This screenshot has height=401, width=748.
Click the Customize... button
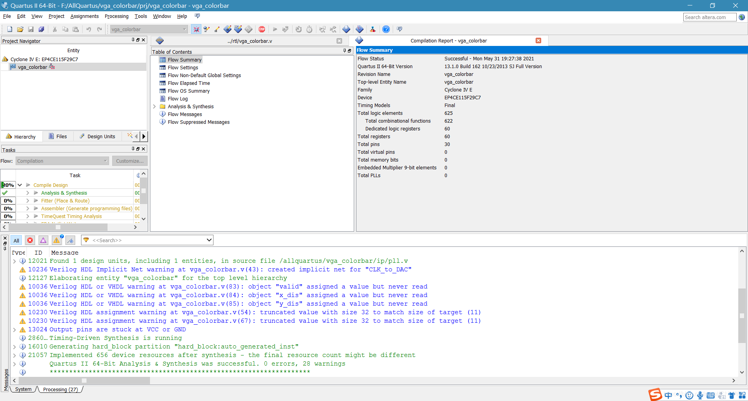point(130,161)
